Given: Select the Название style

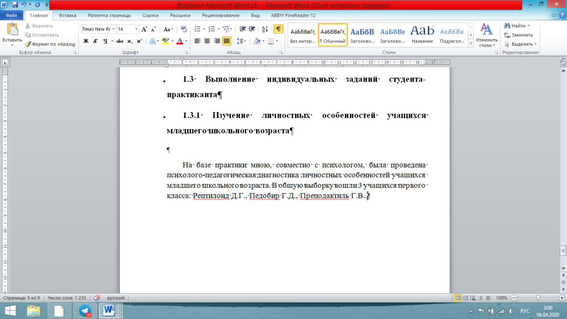Looking at the screenshot, I should (422, 34).
